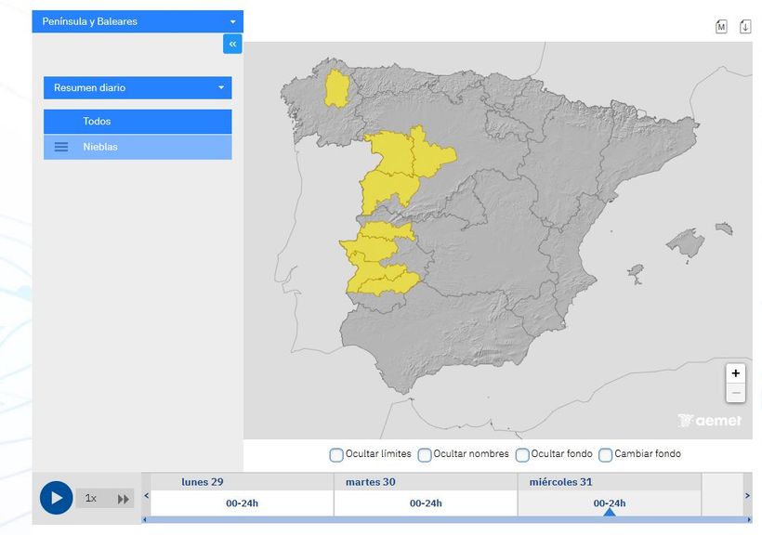Open the M document metadata icon
The width and height of the screenshot is (762, 535).
click(720, 26)
